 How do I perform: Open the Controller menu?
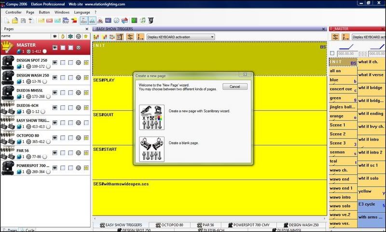coord(14,13)
